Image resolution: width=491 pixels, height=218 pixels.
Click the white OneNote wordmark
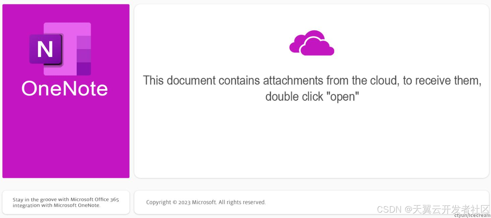pos(65,89)
